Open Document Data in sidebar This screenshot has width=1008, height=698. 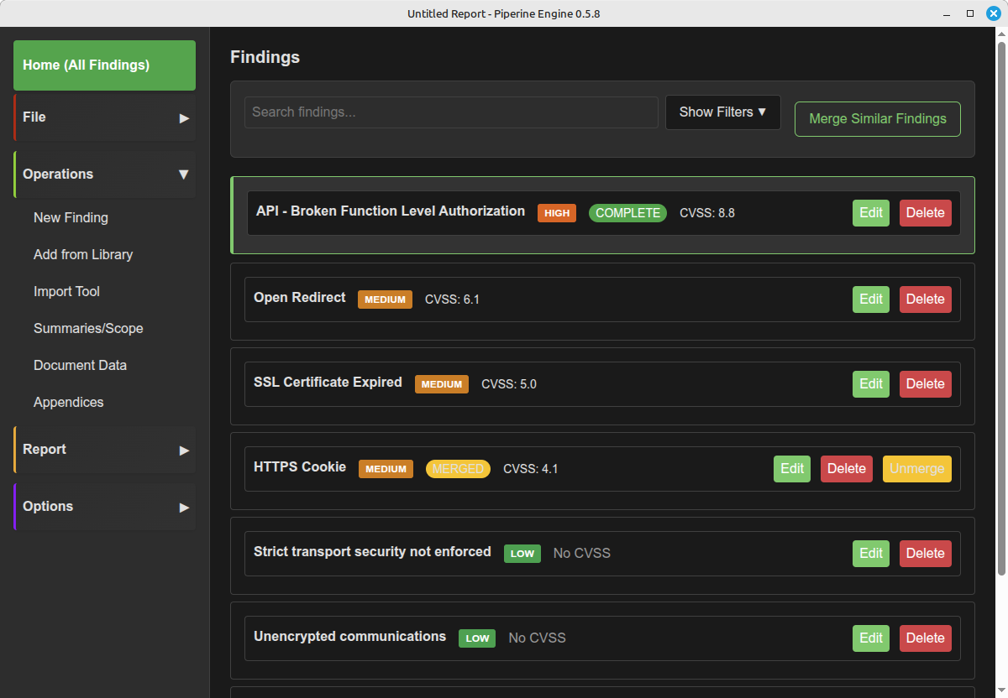coord(80,366)
